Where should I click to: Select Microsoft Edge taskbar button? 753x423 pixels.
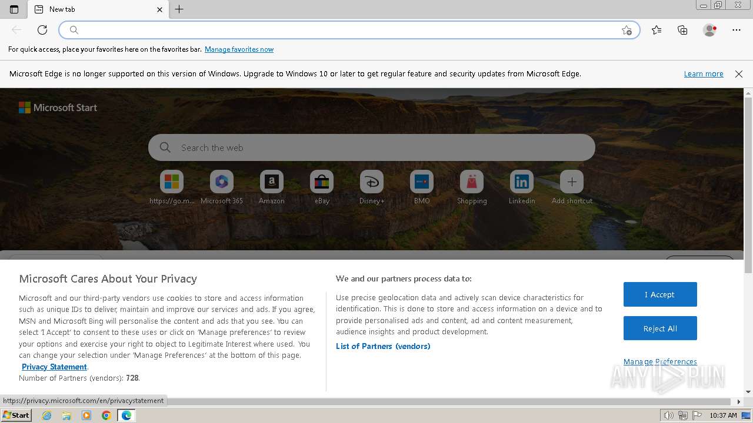click(x=126, y=415)
